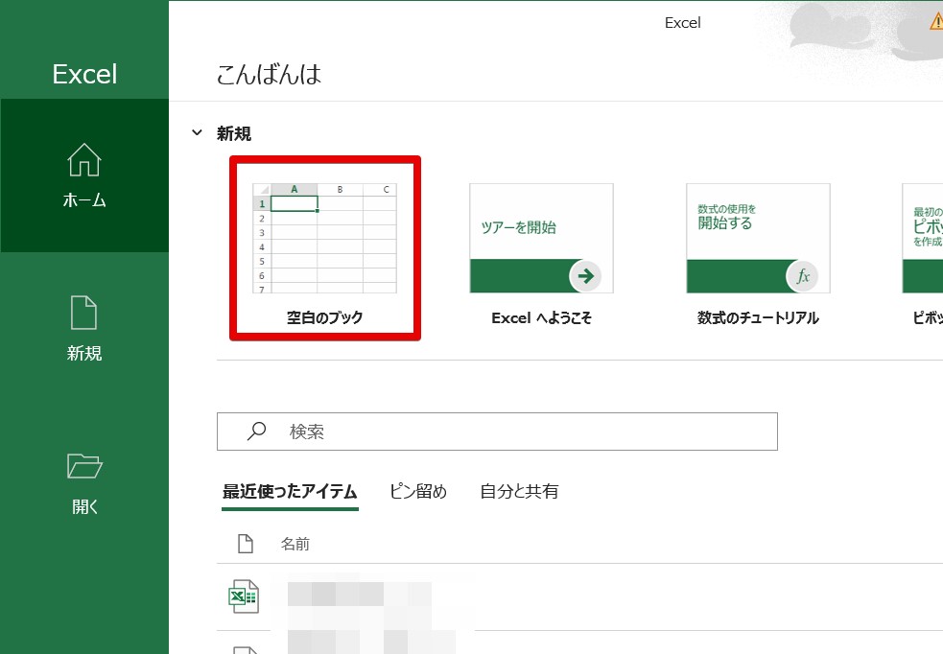This screenshot has width=943, height=654.
Task: Open the ホーム page in the sidebar
Action: (84, 175)
